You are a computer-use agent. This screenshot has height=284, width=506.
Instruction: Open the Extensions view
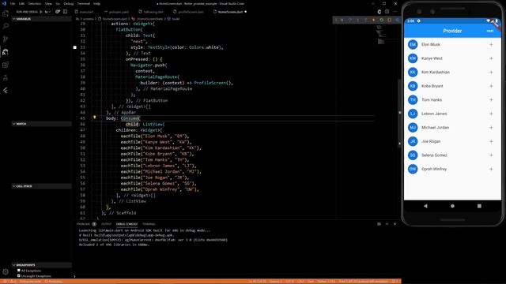(6, 65)
